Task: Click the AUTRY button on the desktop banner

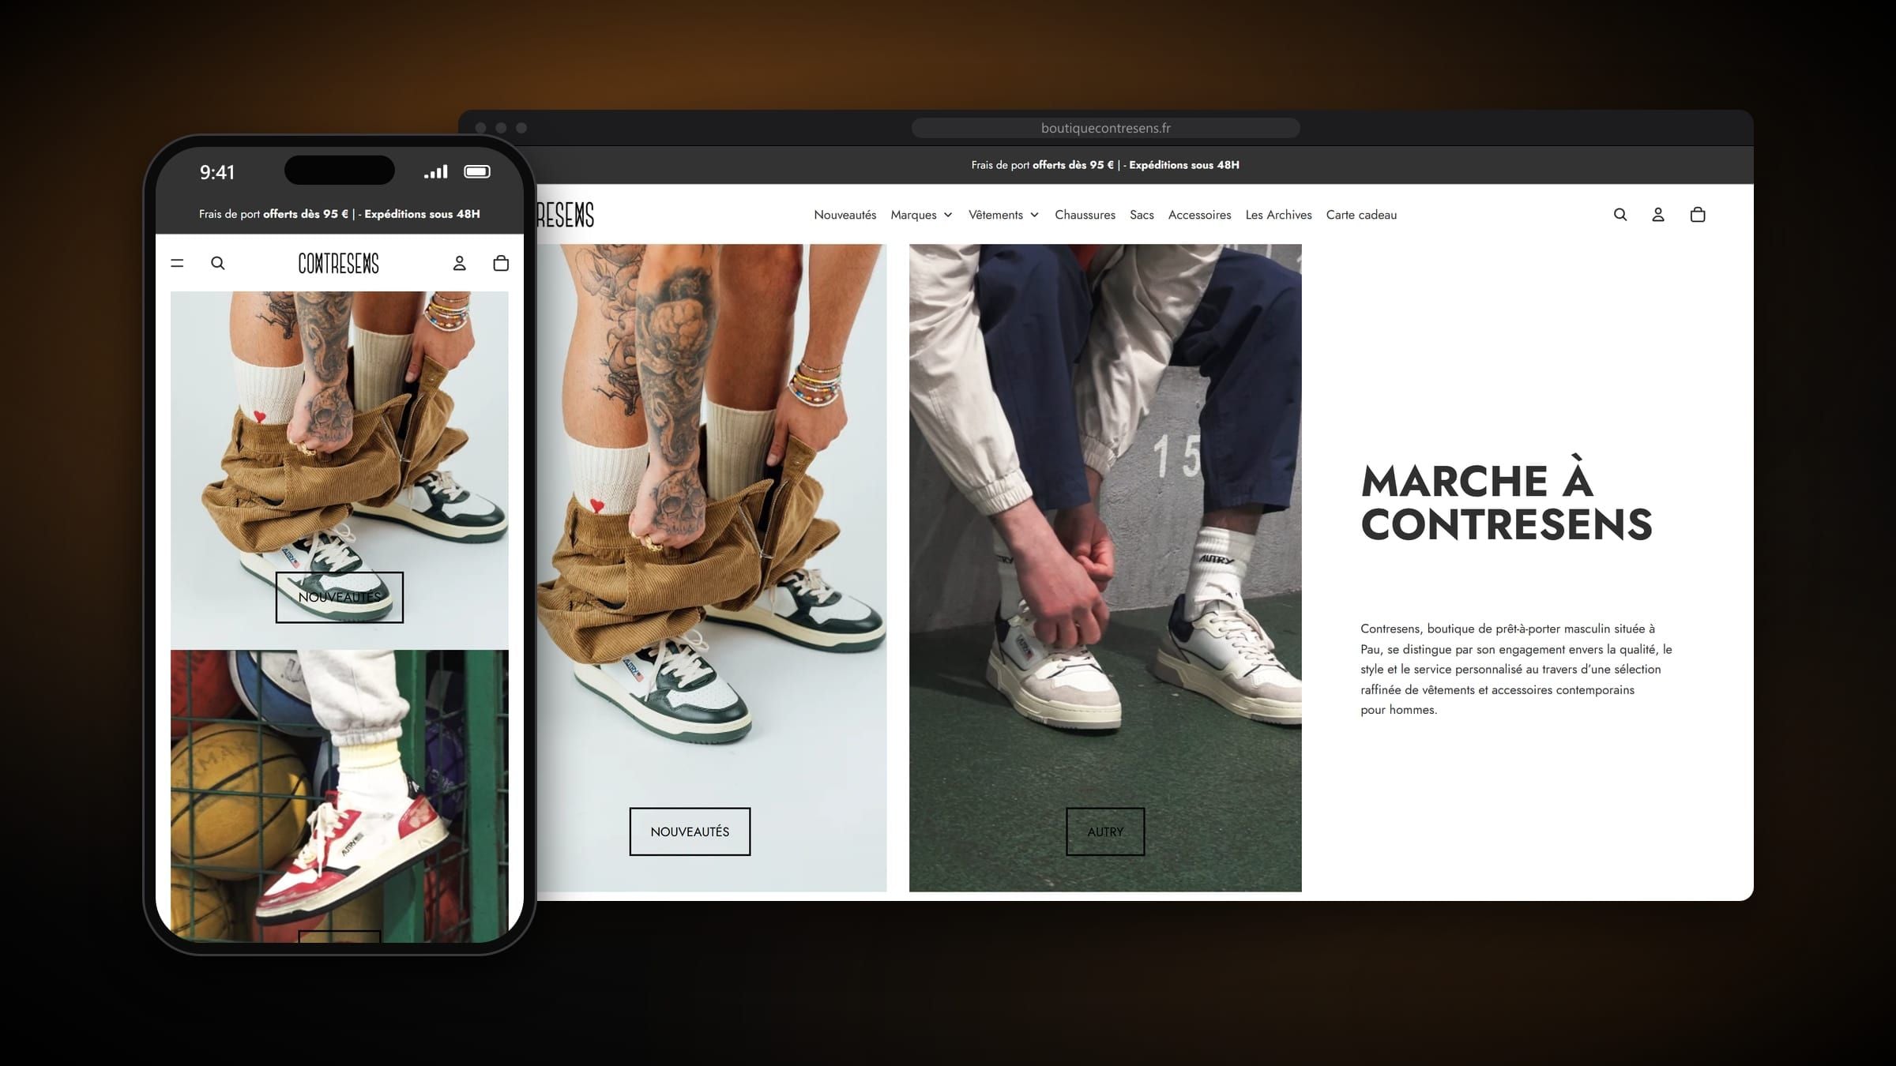Action: tap(1105, 831)
